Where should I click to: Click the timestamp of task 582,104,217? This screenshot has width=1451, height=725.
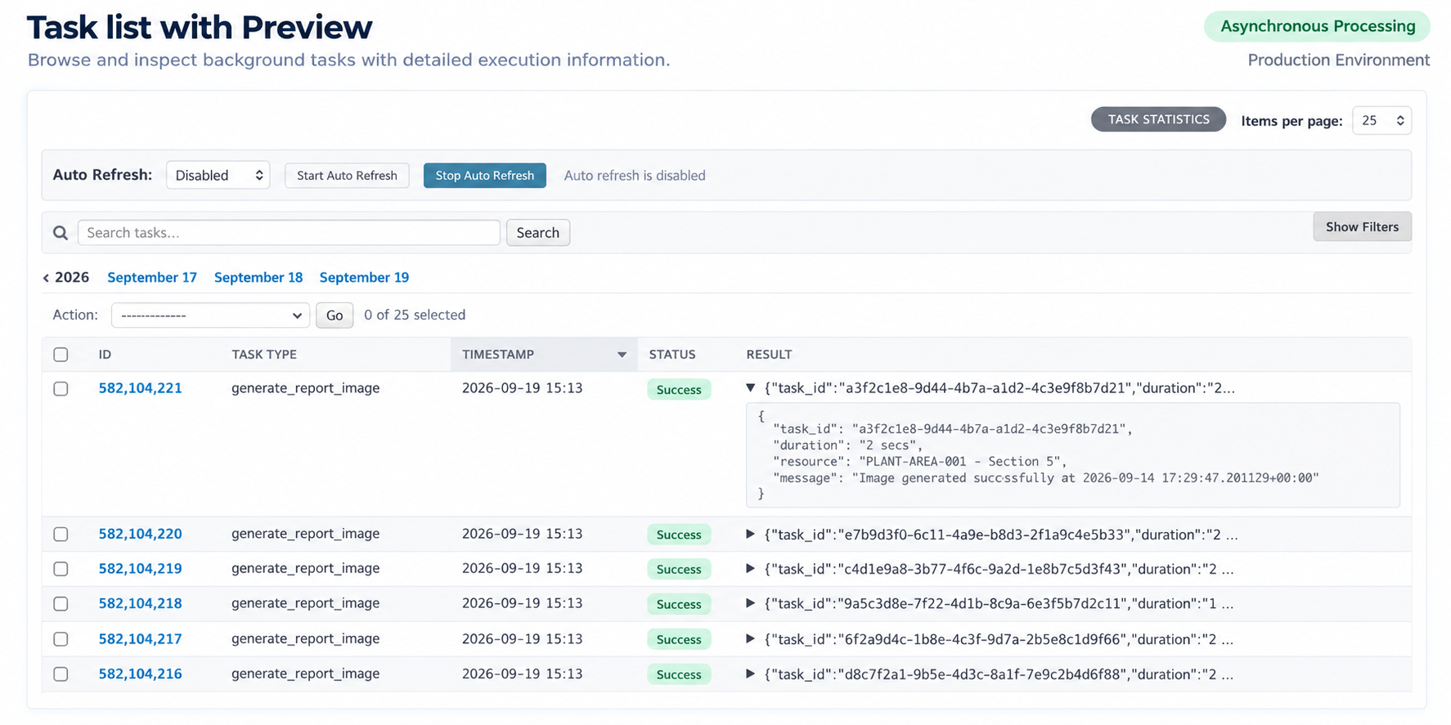[522, 638]
